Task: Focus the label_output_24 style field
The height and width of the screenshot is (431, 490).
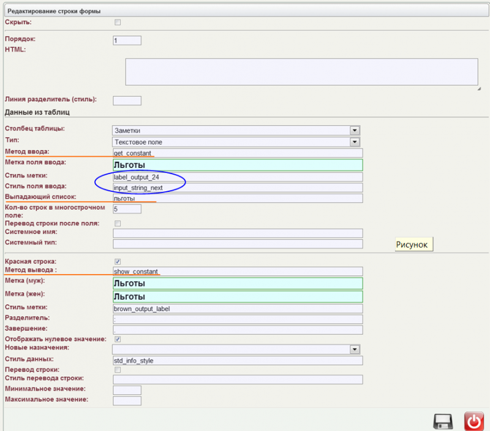Action: 238,177
